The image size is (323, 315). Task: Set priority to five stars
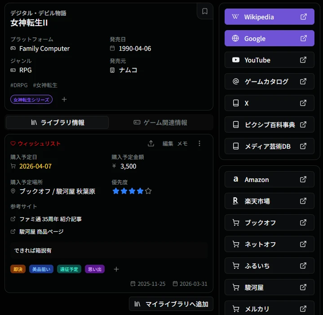148,191
